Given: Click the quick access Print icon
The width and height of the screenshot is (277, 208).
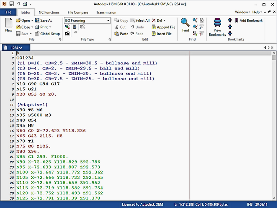Looking at the screenshot, I should [25, 4].
